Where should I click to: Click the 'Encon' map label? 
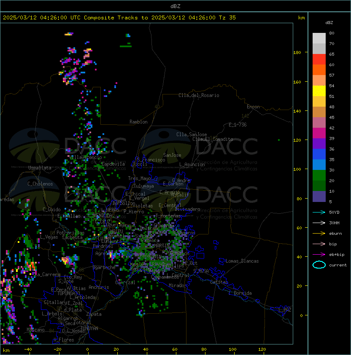pos(253,107)
